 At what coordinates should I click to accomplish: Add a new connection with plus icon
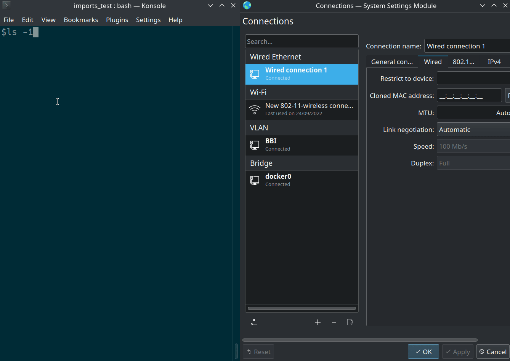(x=318, y=322)
